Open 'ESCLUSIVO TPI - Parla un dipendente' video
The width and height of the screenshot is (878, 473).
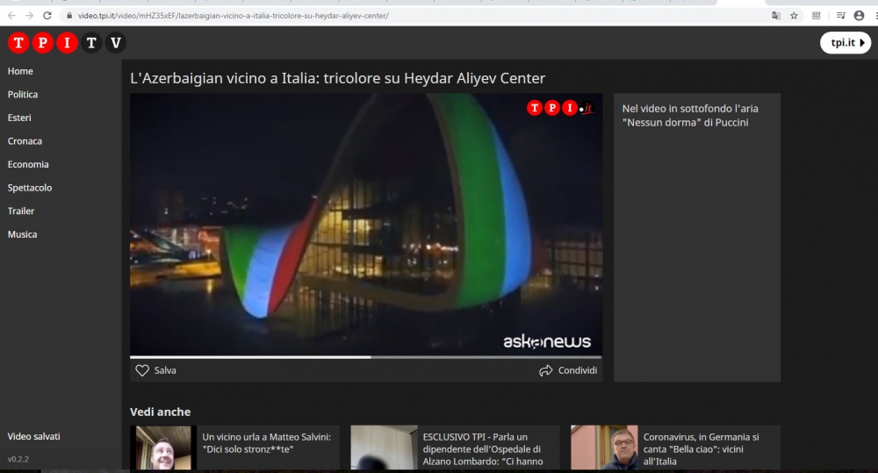tap(483, 449)
